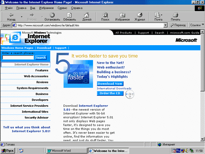
Task: Open the Правка menu
Action: (x=21, y=8)
